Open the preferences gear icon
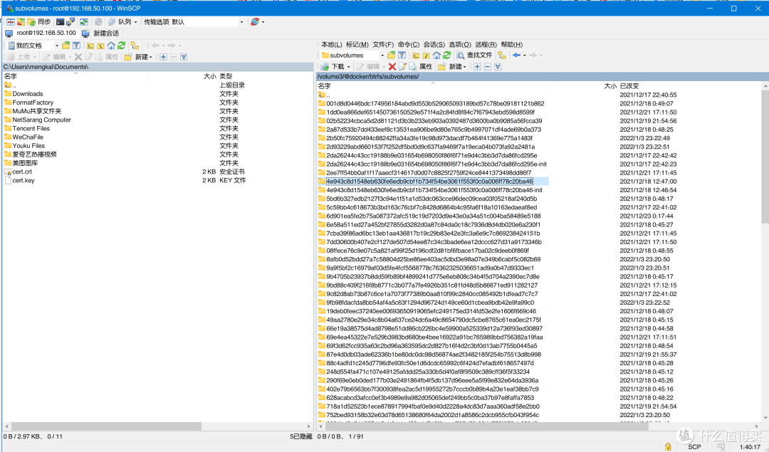The image size is (769, 452). click(x=98, y=22)
